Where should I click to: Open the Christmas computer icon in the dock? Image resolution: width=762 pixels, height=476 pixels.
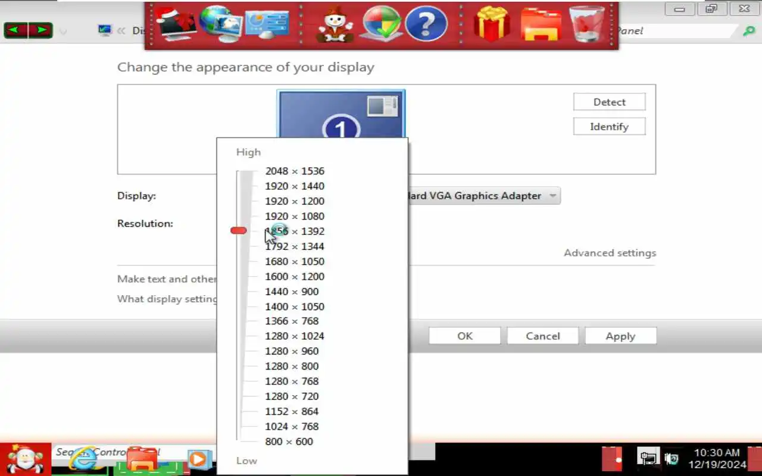[176, 25]
